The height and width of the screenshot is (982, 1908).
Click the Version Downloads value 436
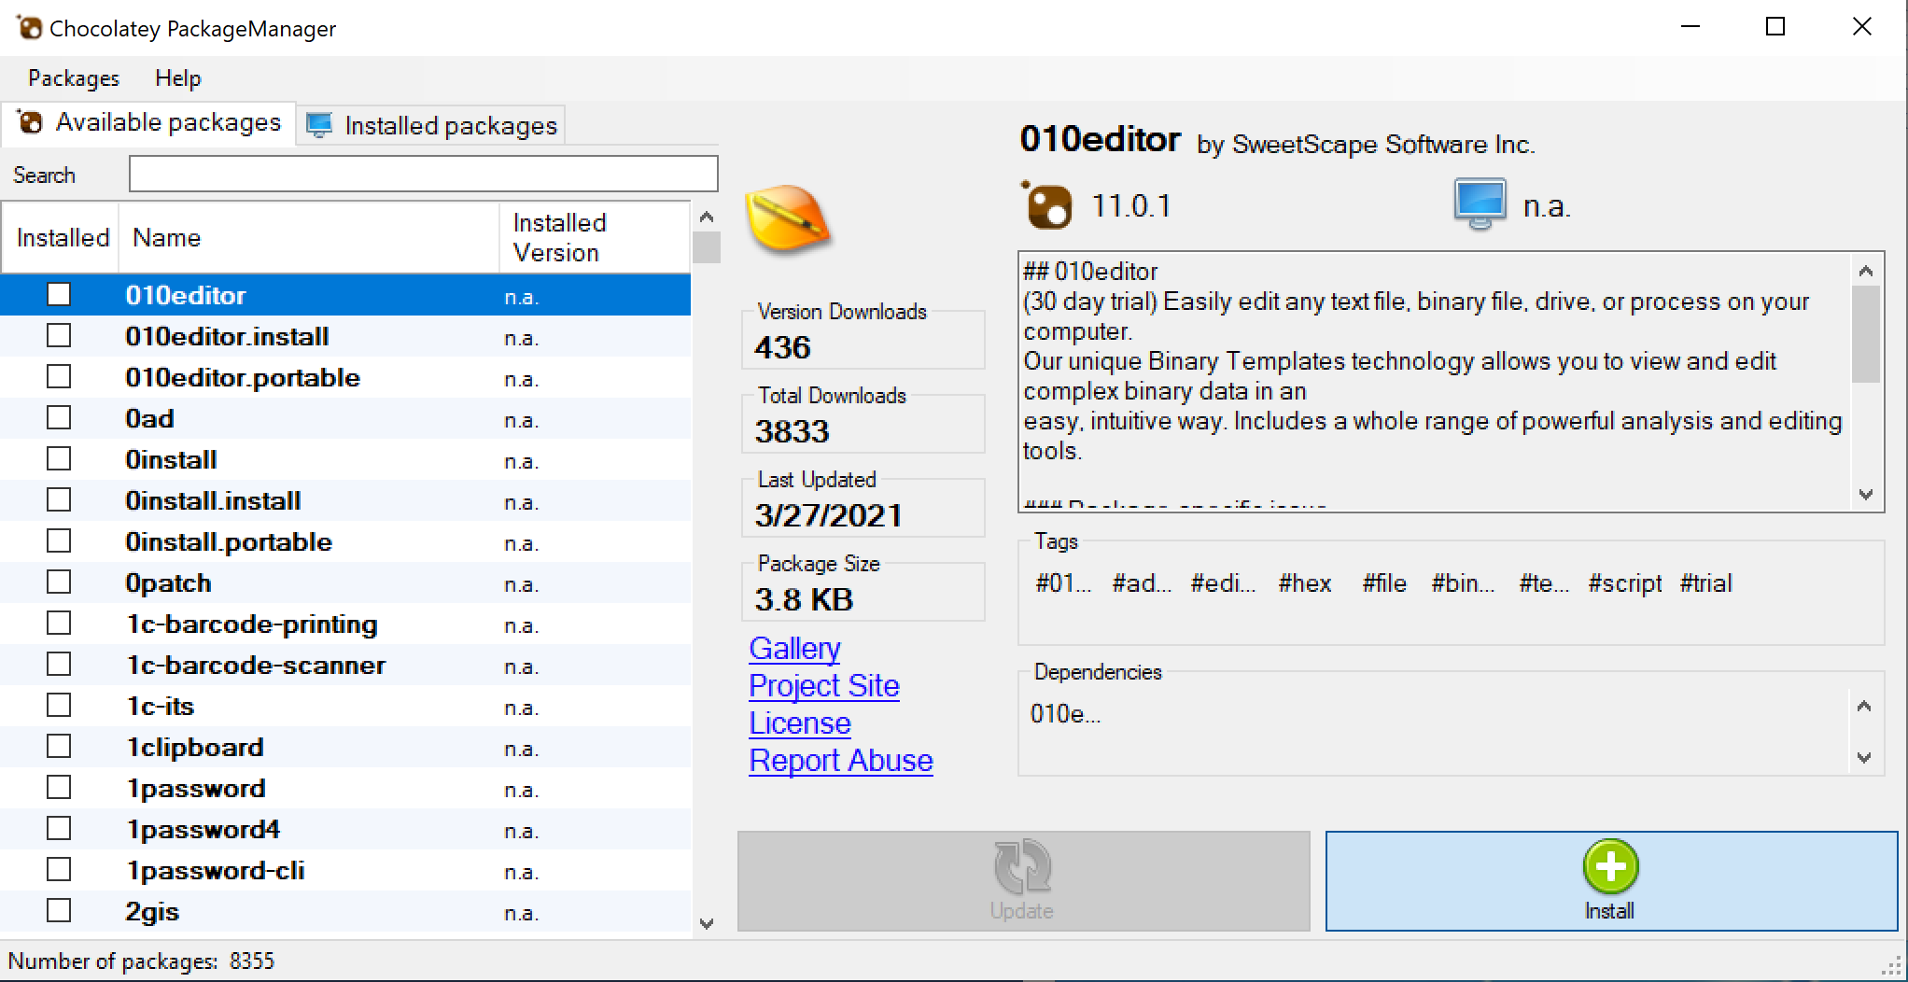[x=782, y=347]
